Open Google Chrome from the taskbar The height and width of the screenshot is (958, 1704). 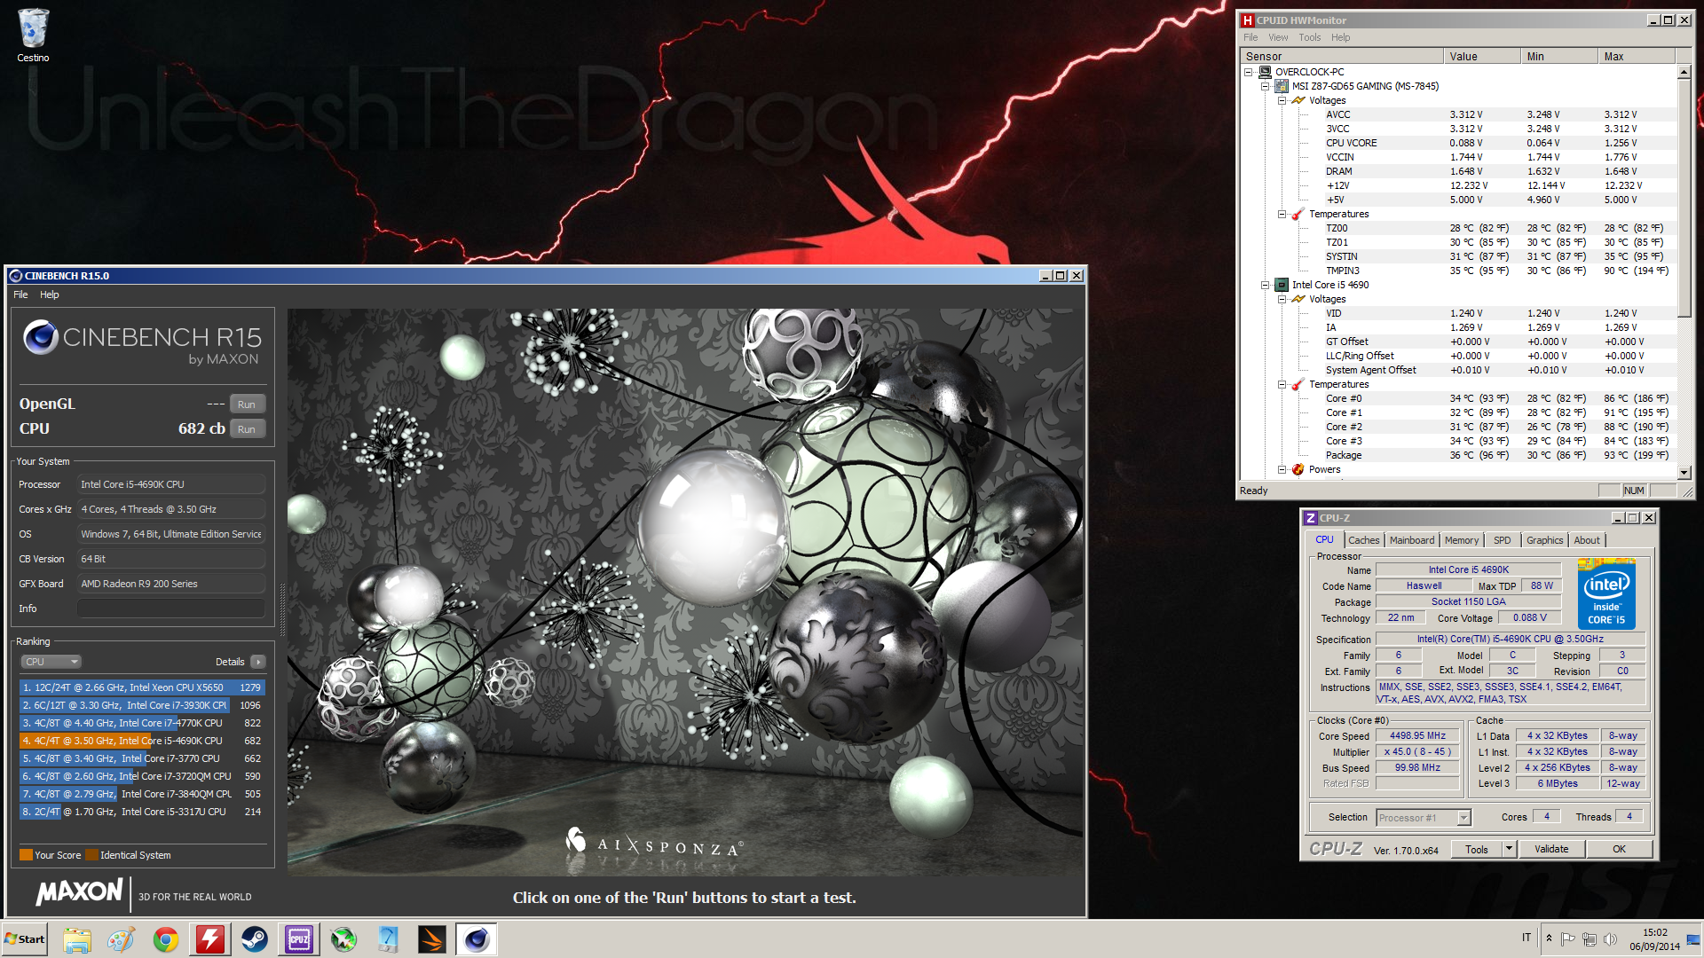(166, 939)
